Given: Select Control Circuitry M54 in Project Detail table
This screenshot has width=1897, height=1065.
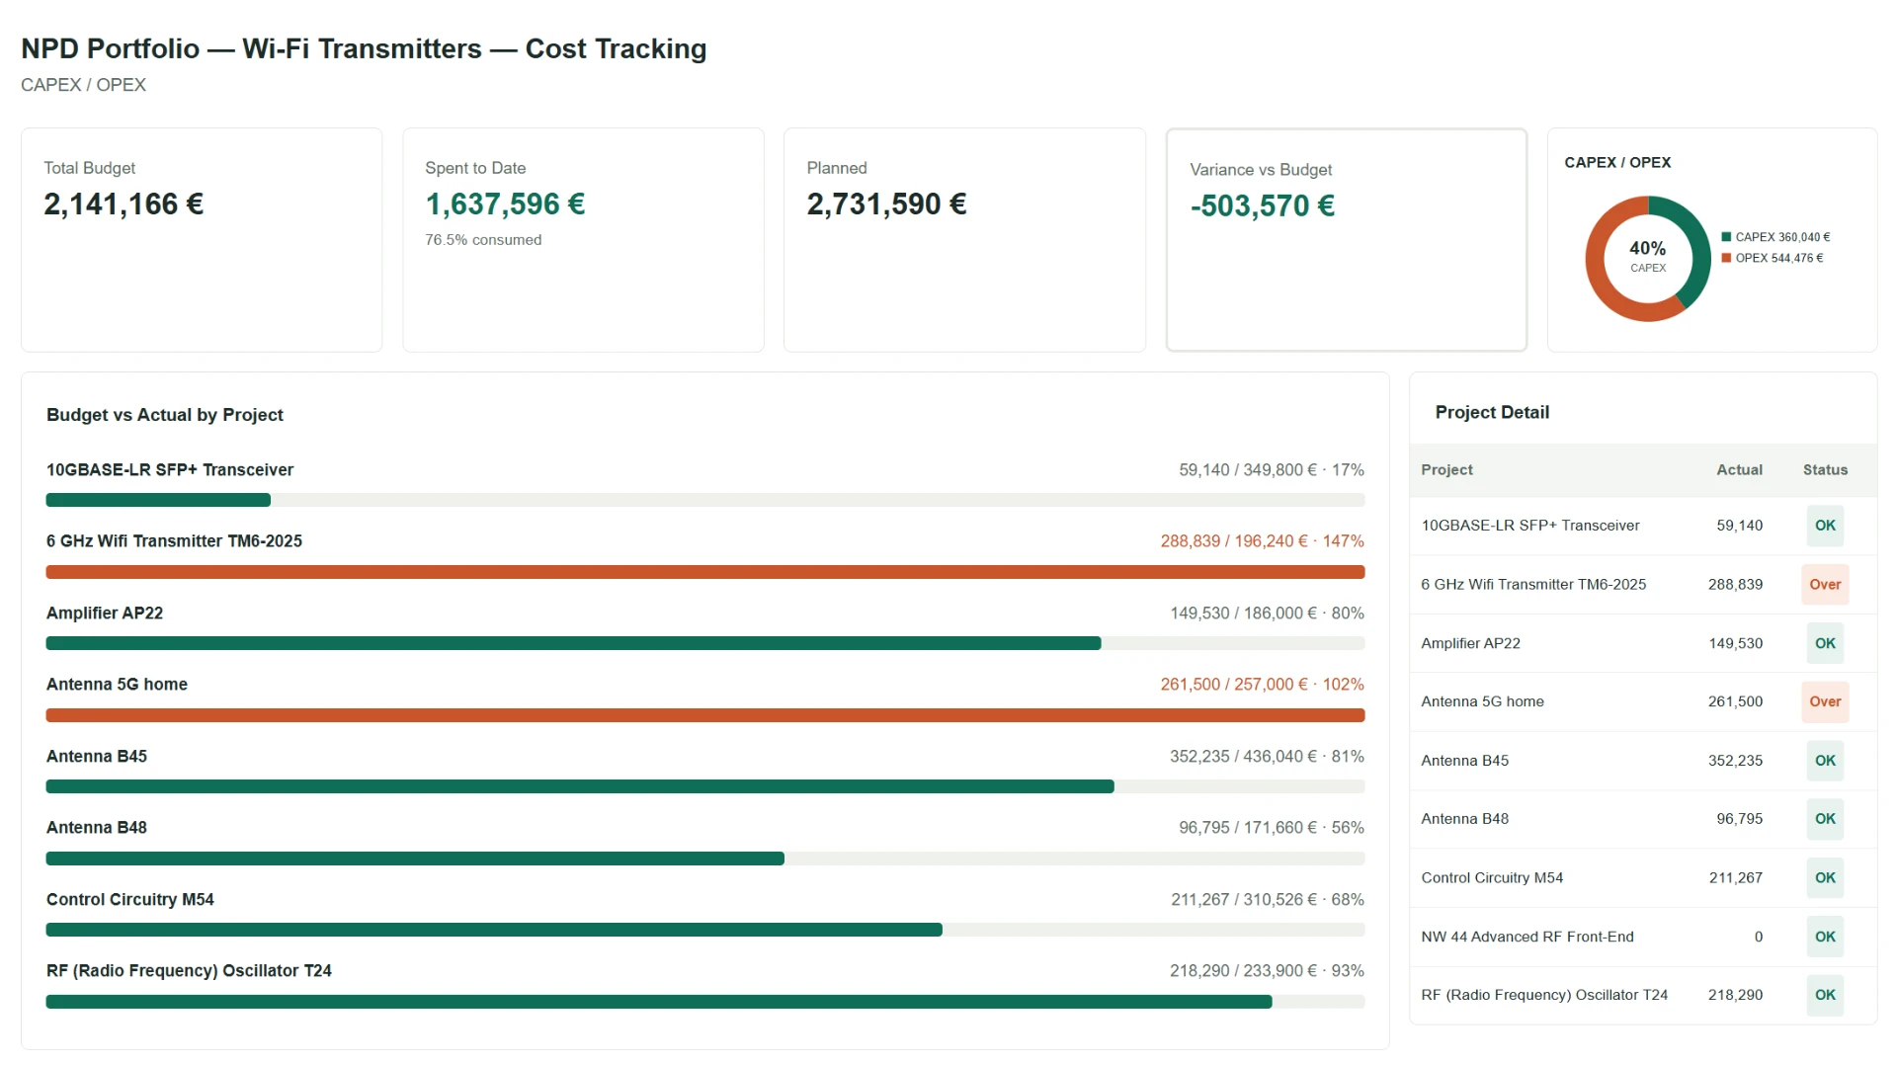Looking at the screenshot, I should pyautogui.click(x=1643, y=877).
